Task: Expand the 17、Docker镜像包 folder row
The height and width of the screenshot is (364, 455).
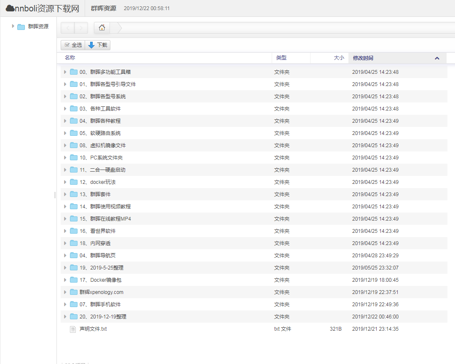Action: tap(65, 280)
